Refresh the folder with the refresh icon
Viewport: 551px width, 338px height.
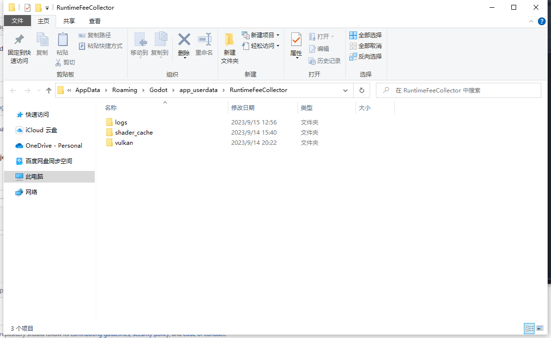coord(361,90)
